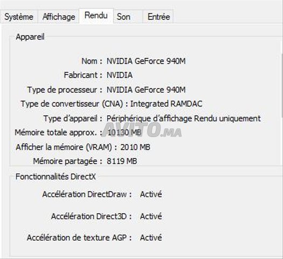
Task: Click the NVIDIA GeForce 940M name value
Action: 146,61
